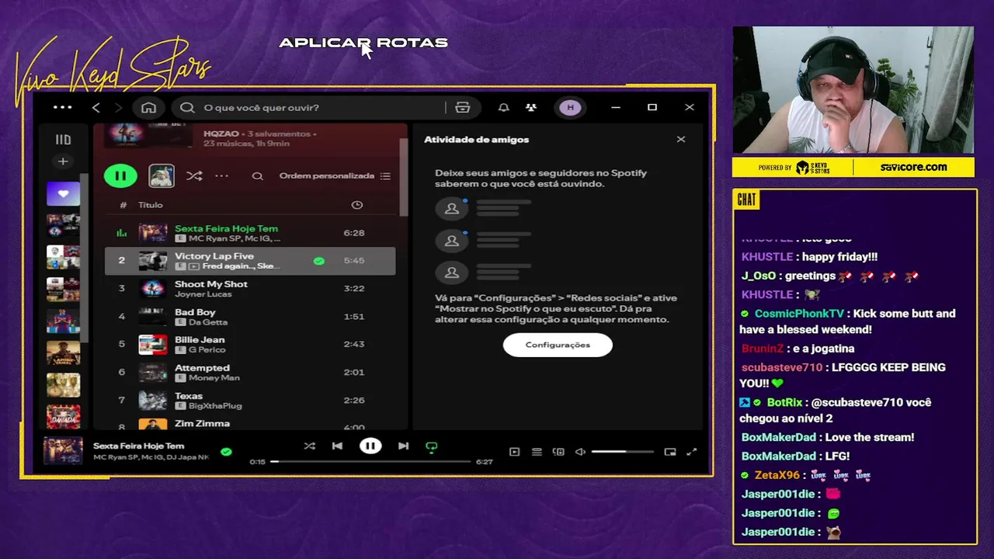This screenshot has height=559, width=994.
Task: Open the Now Playing view
Action: 514,452
